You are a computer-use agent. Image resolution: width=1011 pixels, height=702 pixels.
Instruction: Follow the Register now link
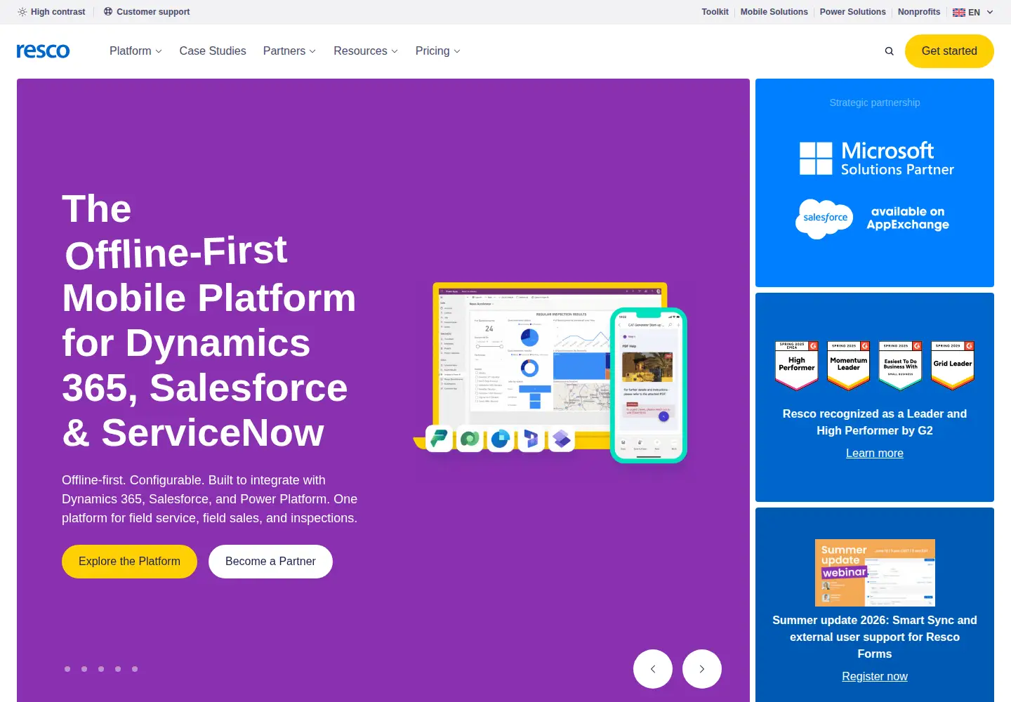coord(875,677)
